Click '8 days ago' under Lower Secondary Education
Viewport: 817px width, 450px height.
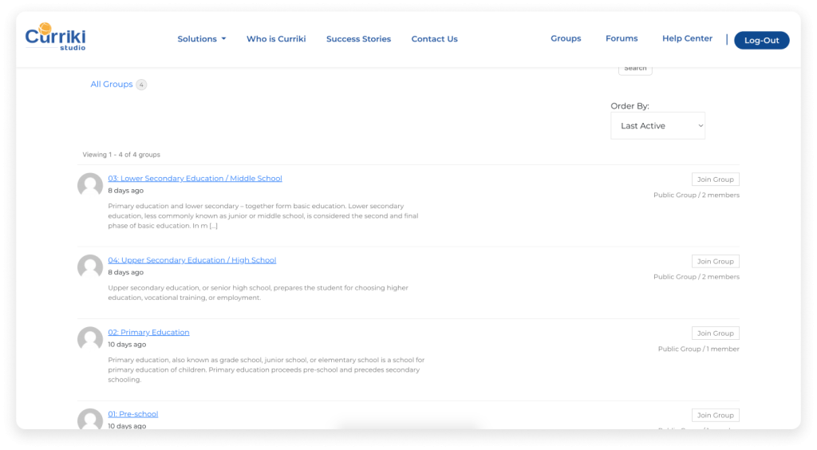click(x=125, y=191)
